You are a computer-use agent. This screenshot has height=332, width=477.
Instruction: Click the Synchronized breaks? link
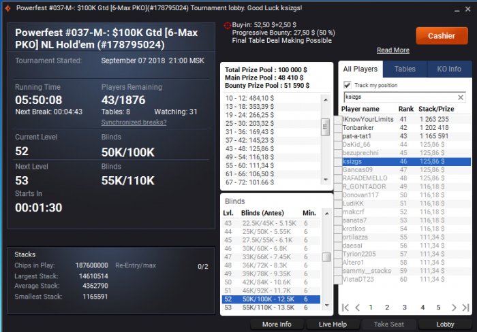pos(134,122)
